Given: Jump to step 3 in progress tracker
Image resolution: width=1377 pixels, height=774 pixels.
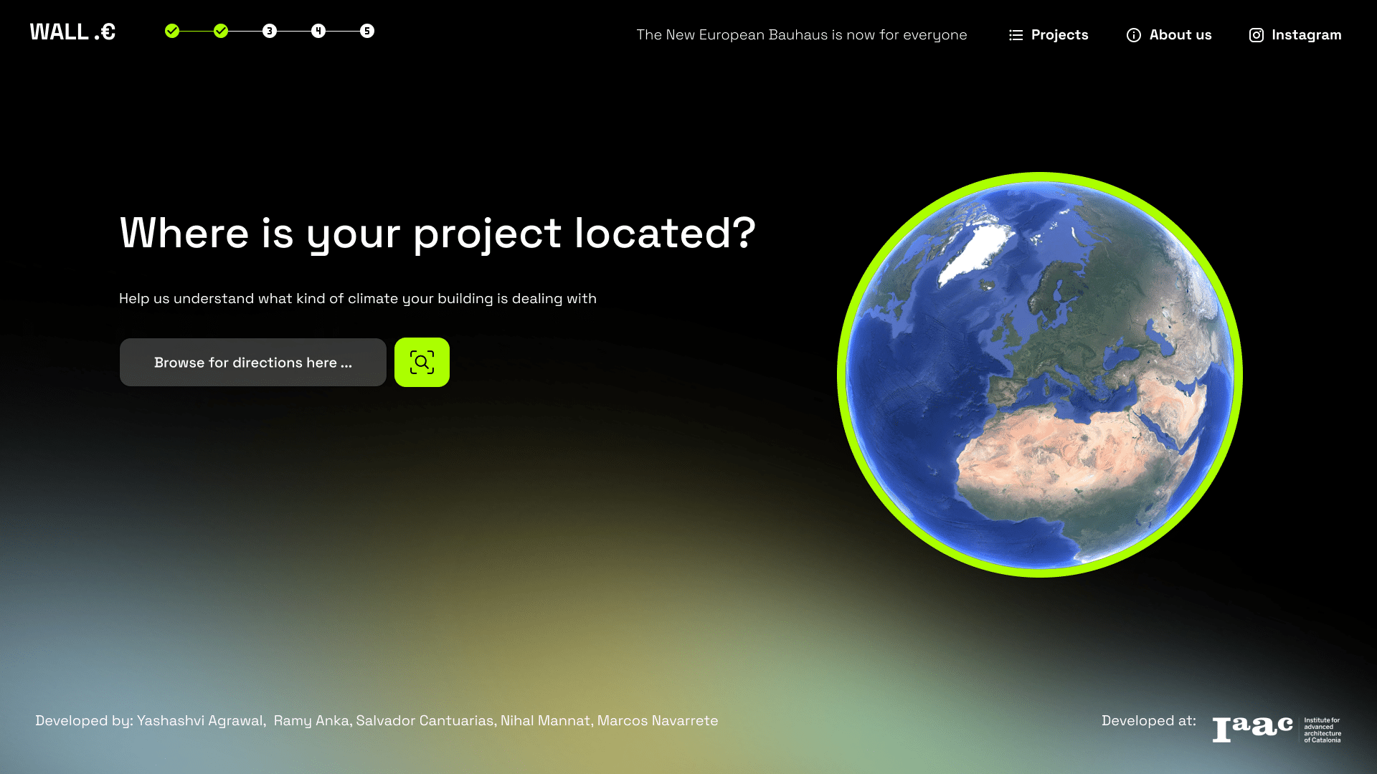Looking at the screenshot, I should (x=270, y=31).
